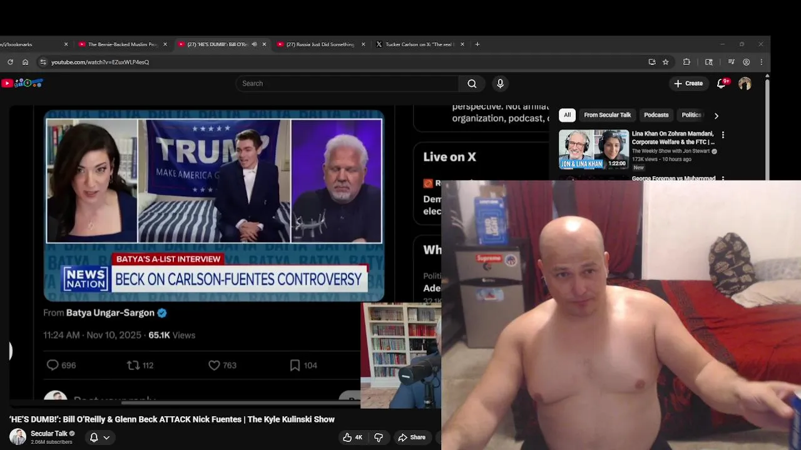Select the From Secular Talk chip
Image resolution: width=801 pixels, height=450 pixels.
pyautogui.click(x=607, y=115)
